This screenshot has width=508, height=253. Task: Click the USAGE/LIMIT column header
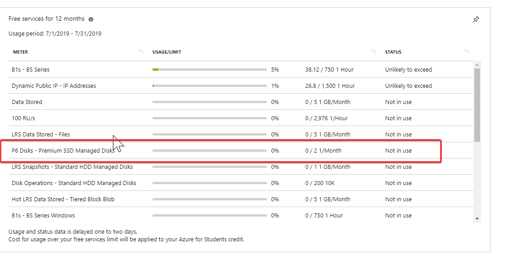coord(166,52)
